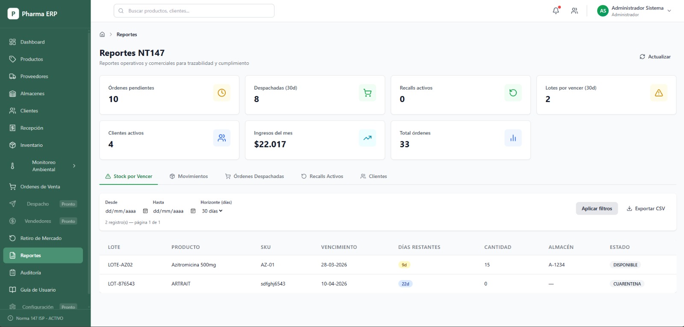Open the Horizonte días dropdown

pos(212,211)
